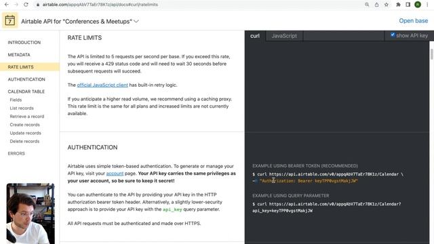Viewport: 434px width, 244px height.
Task: Open Create records in sidebar
Action: click(24, 125)
